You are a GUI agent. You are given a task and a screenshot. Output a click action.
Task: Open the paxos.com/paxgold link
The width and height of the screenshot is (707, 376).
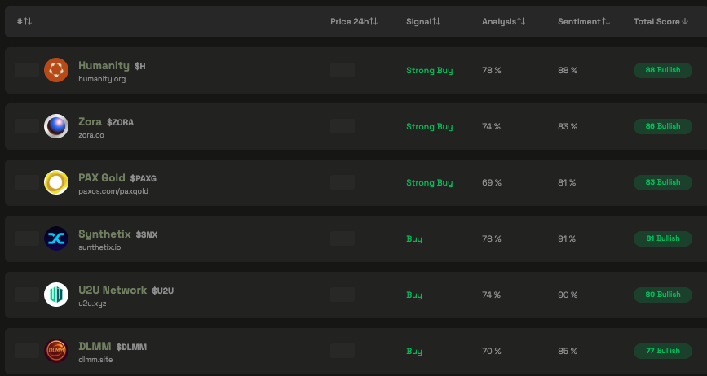click(x=113, y=191)
